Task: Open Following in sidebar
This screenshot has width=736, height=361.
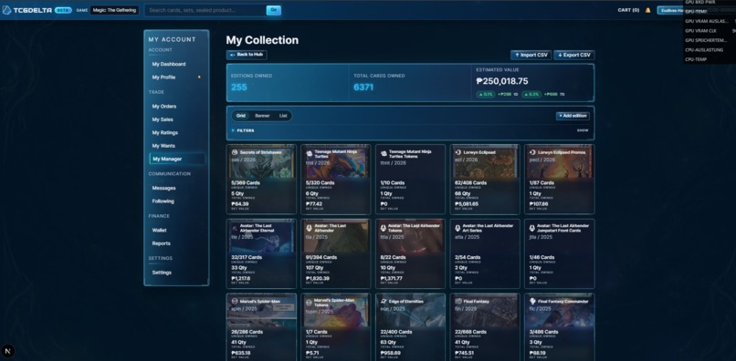Action: (163, 201)
